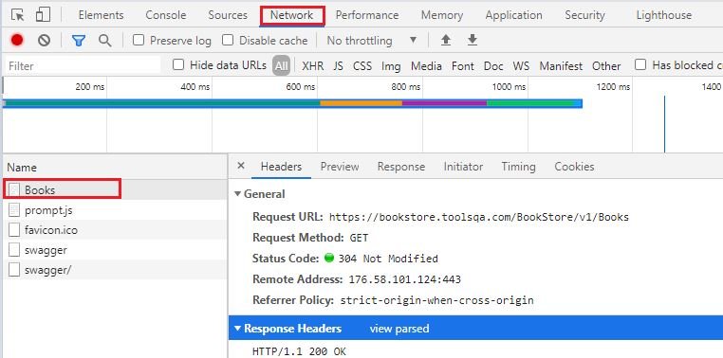The height and width of the screenshot is (358, 723).
Task: Filter requests by Media type
Action: (x=426, y=66)
